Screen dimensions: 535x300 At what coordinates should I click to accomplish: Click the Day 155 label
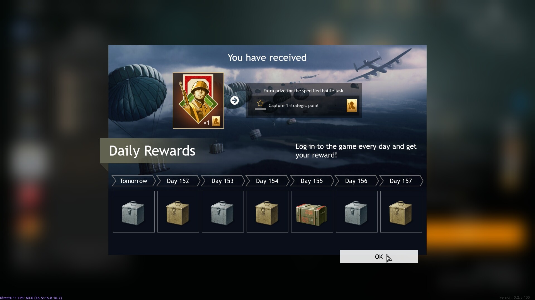tap(312, 181)
